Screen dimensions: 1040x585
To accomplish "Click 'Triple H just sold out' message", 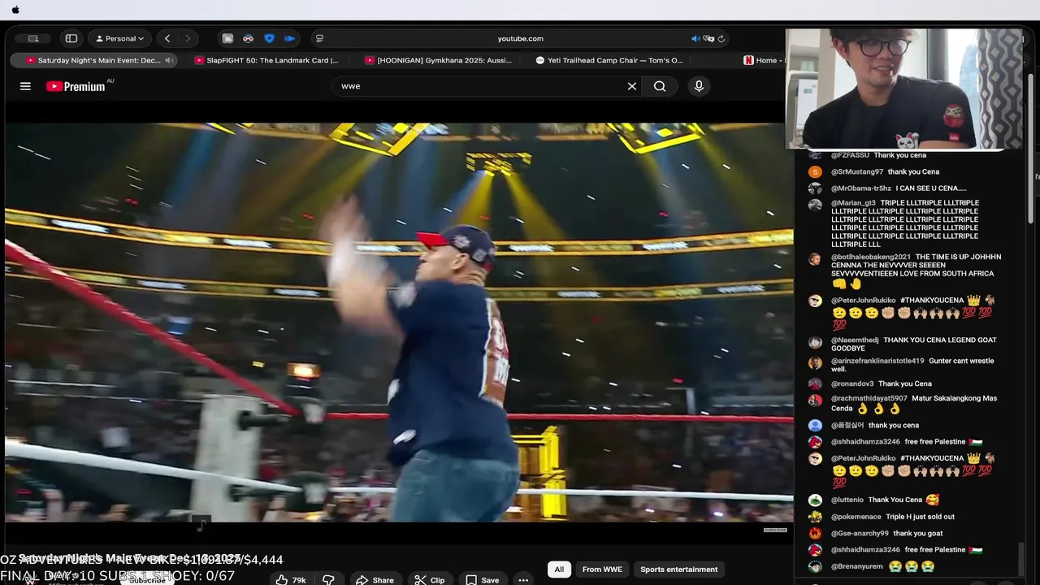I will [920, 517].
